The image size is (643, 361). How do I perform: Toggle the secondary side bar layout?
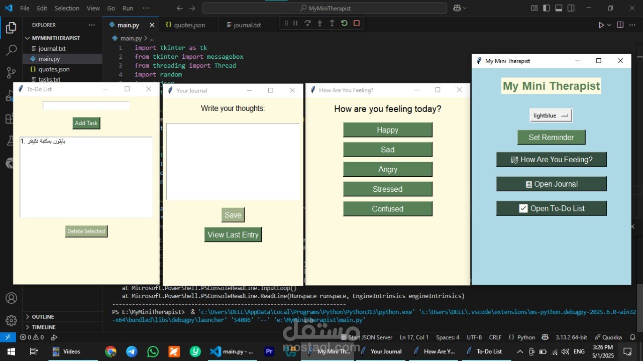pyautogui.click(x=571, y=8)
